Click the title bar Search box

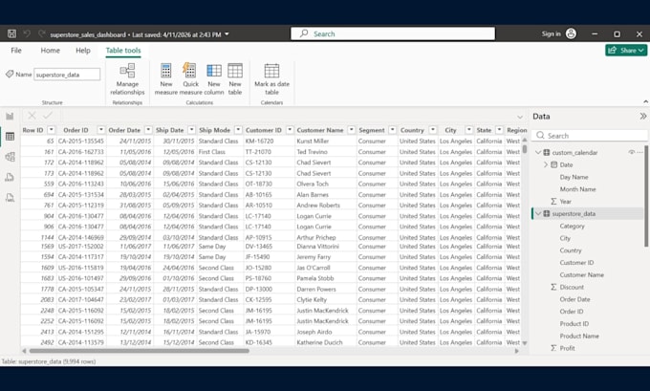pos(393,34)
